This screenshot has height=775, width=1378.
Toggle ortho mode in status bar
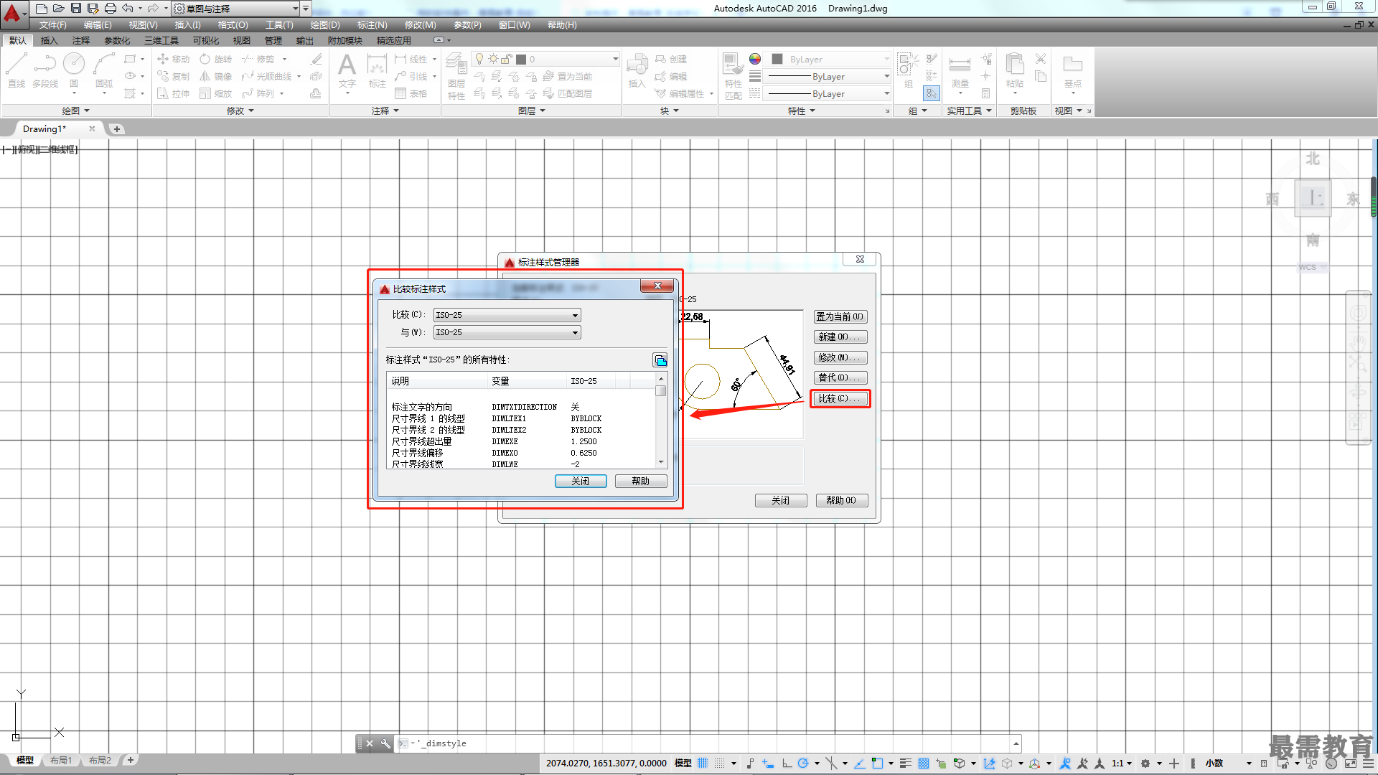787,763
